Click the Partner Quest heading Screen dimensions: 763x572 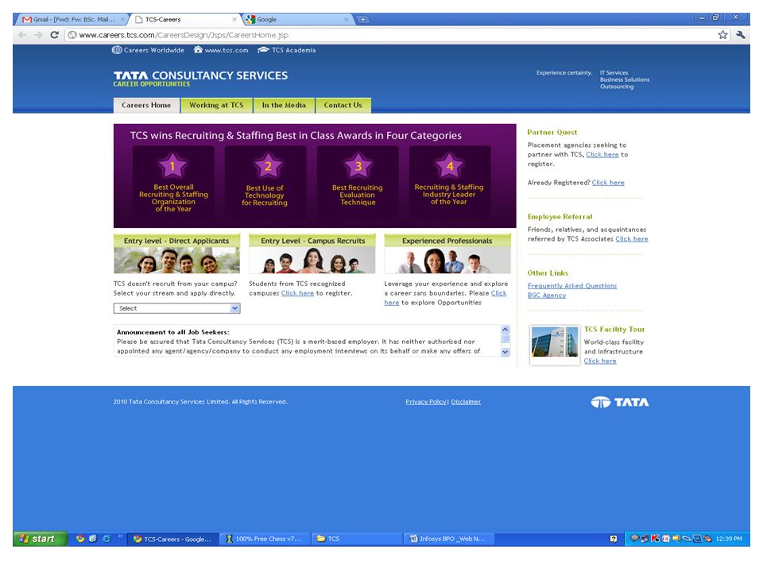click(552, 133)
